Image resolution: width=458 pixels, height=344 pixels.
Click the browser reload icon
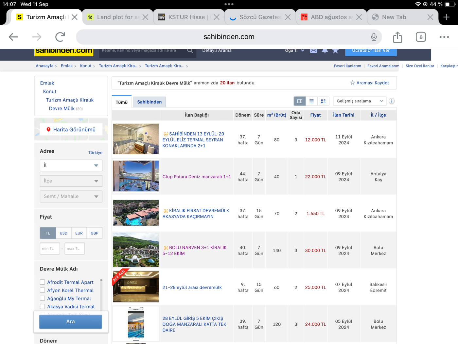[60, 37]
